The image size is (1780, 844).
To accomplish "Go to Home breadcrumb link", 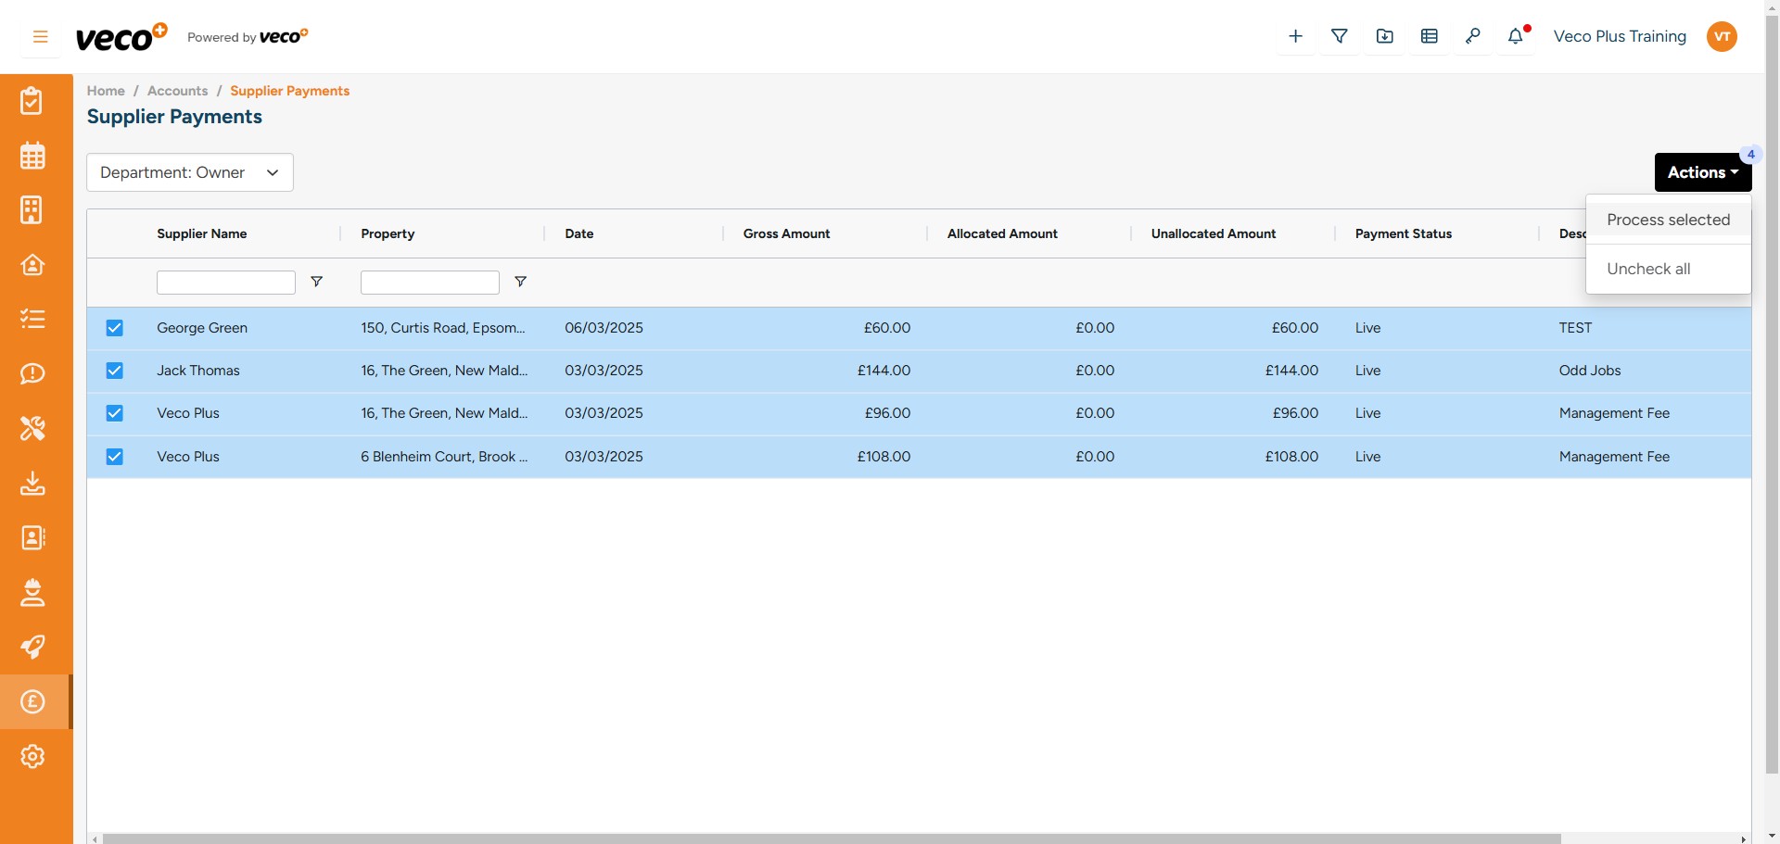I will (106, 91).
